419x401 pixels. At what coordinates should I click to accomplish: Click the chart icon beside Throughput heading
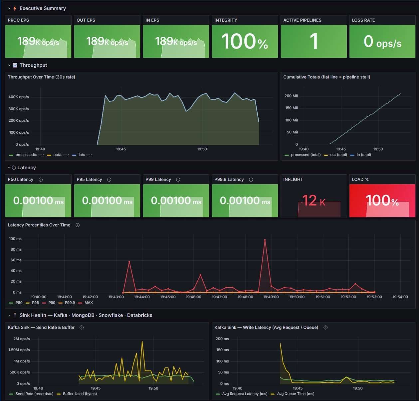point(15,65)
